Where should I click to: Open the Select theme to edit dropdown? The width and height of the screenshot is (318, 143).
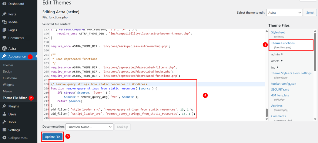(x=285, y=12)
